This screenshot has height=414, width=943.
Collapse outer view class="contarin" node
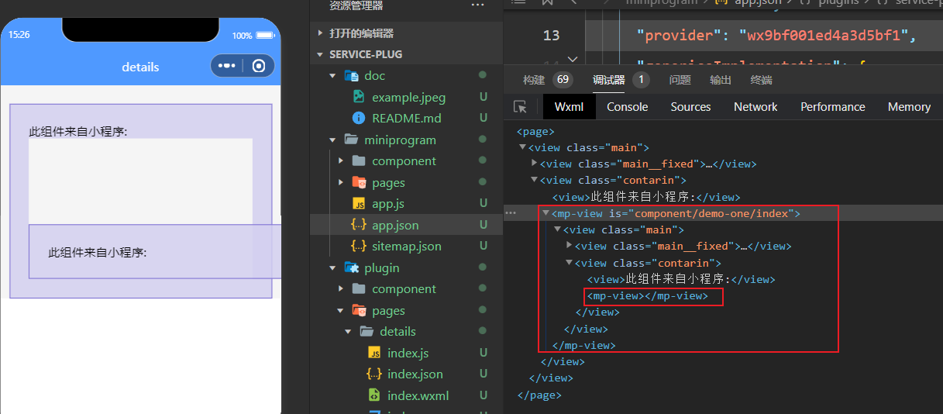click(534, 180)
